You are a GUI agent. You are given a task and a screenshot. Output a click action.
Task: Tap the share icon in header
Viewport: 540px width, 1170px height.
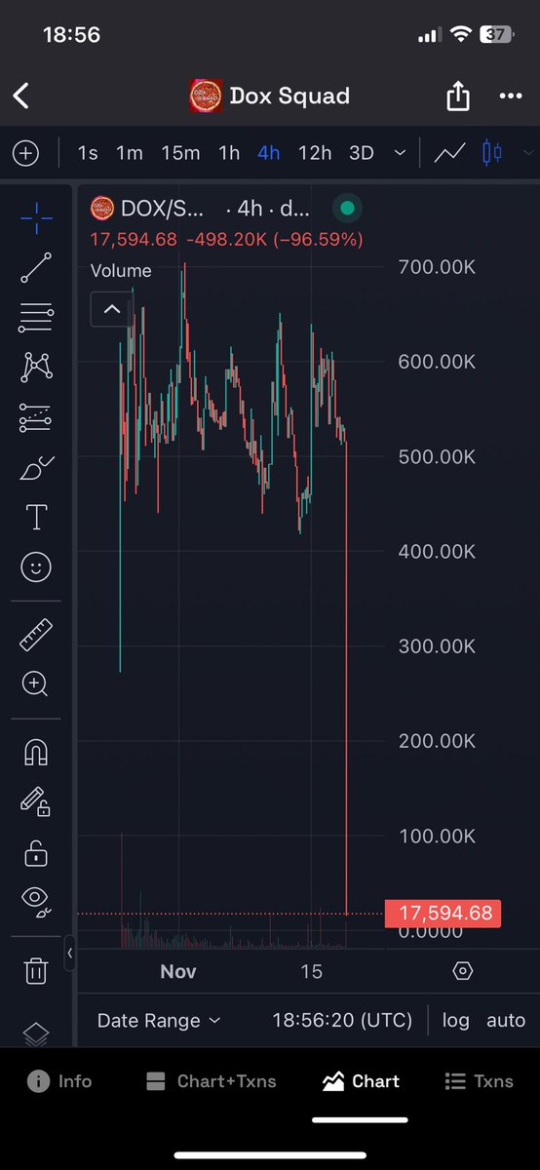coord(458,96)
